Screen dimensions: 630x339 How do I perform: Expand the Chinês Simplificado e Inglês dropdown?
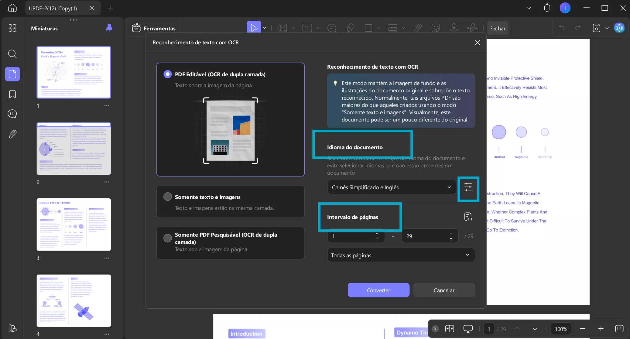pyautogui.click(x=392, y=187)
